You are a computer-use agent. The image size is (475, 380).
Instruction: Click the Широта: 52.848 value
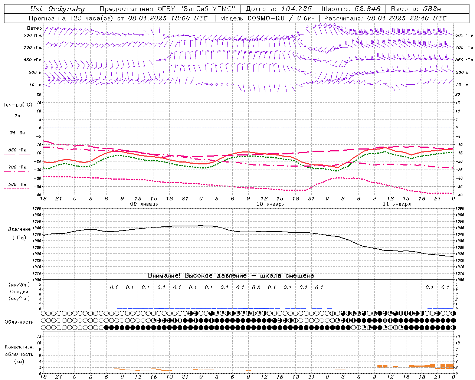(x=351, y=9)
